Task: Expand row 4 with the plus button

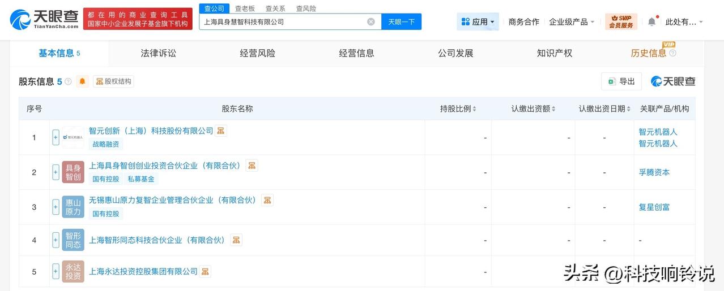Action: click(56, 240)
